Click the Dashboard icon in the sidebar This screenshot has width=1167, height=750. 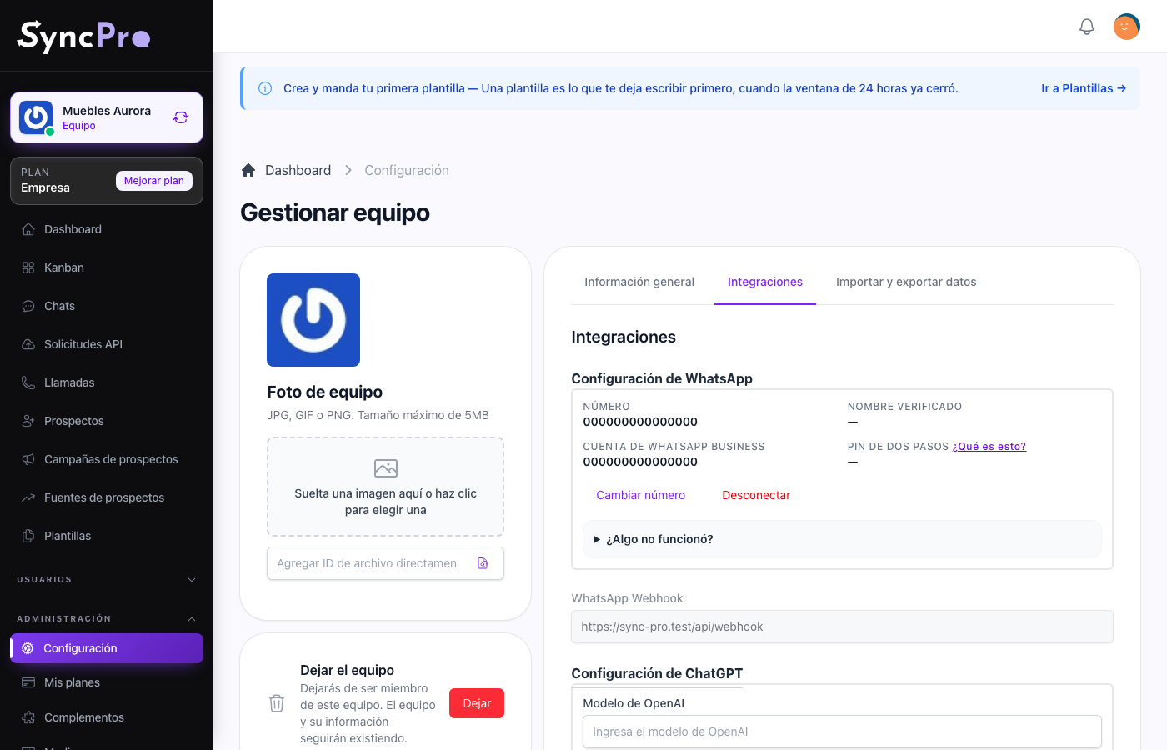coord(28,229)
